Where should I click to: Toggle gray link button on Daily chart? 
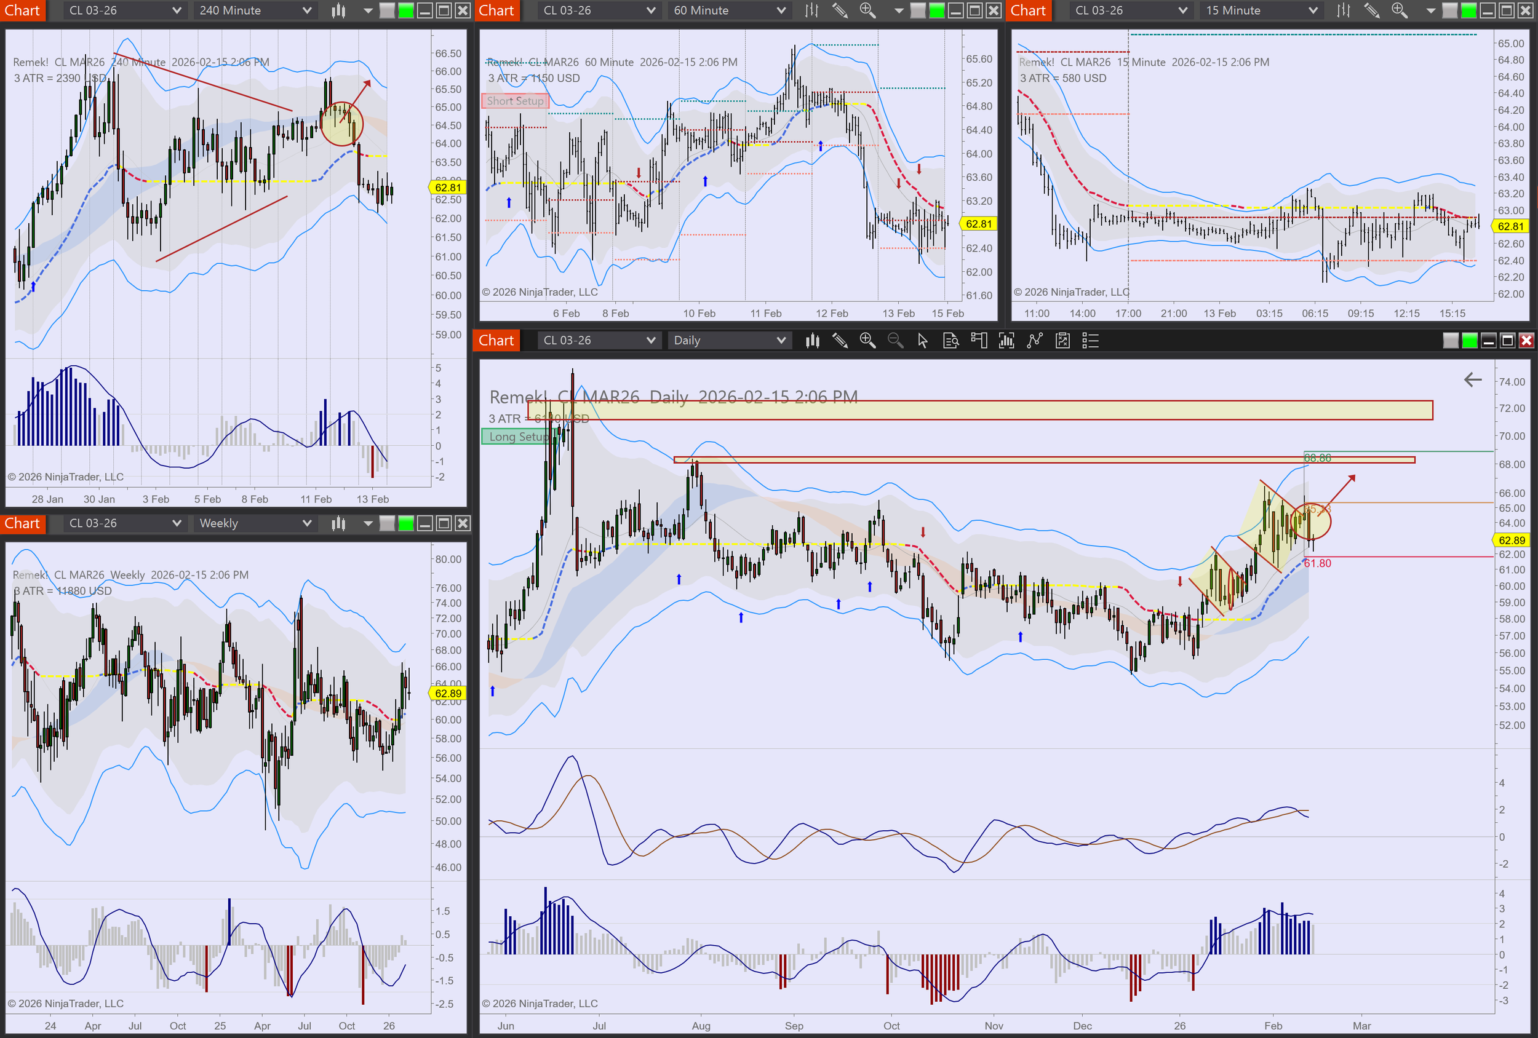coord(1451,341)
